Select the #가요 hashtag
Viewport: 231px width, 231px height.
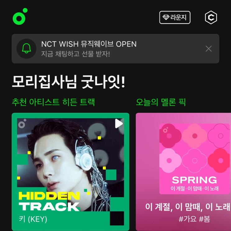point(187,219)
